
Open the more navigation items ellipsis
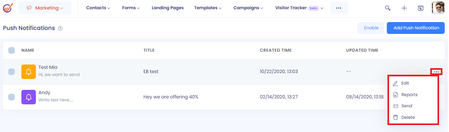(339, 8)
